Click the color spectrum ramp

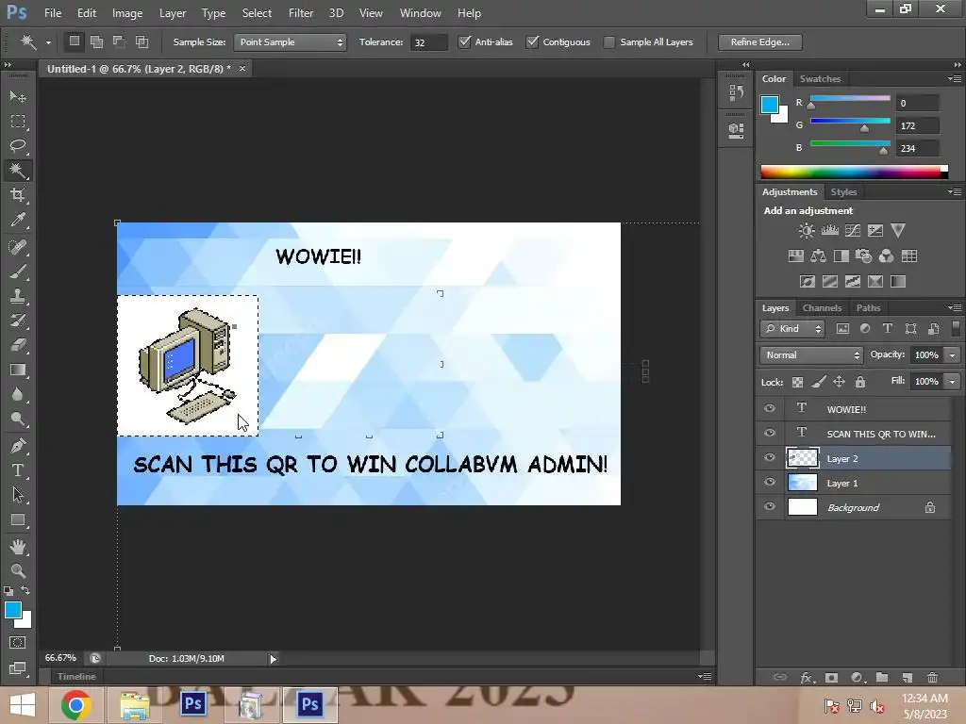point(854,172)
